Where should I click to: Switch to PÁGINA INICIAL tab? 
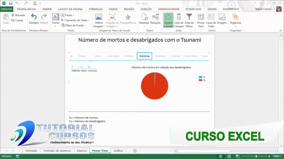[27, 9]
